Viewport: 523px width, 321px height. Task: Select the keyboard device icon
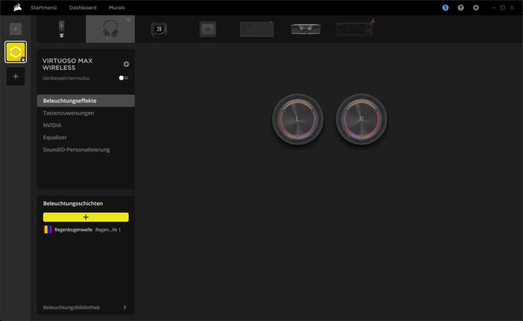[354, 29]
